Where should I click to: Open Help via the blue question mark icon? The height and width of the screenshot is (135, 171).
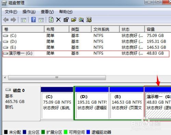pos(34,20)
